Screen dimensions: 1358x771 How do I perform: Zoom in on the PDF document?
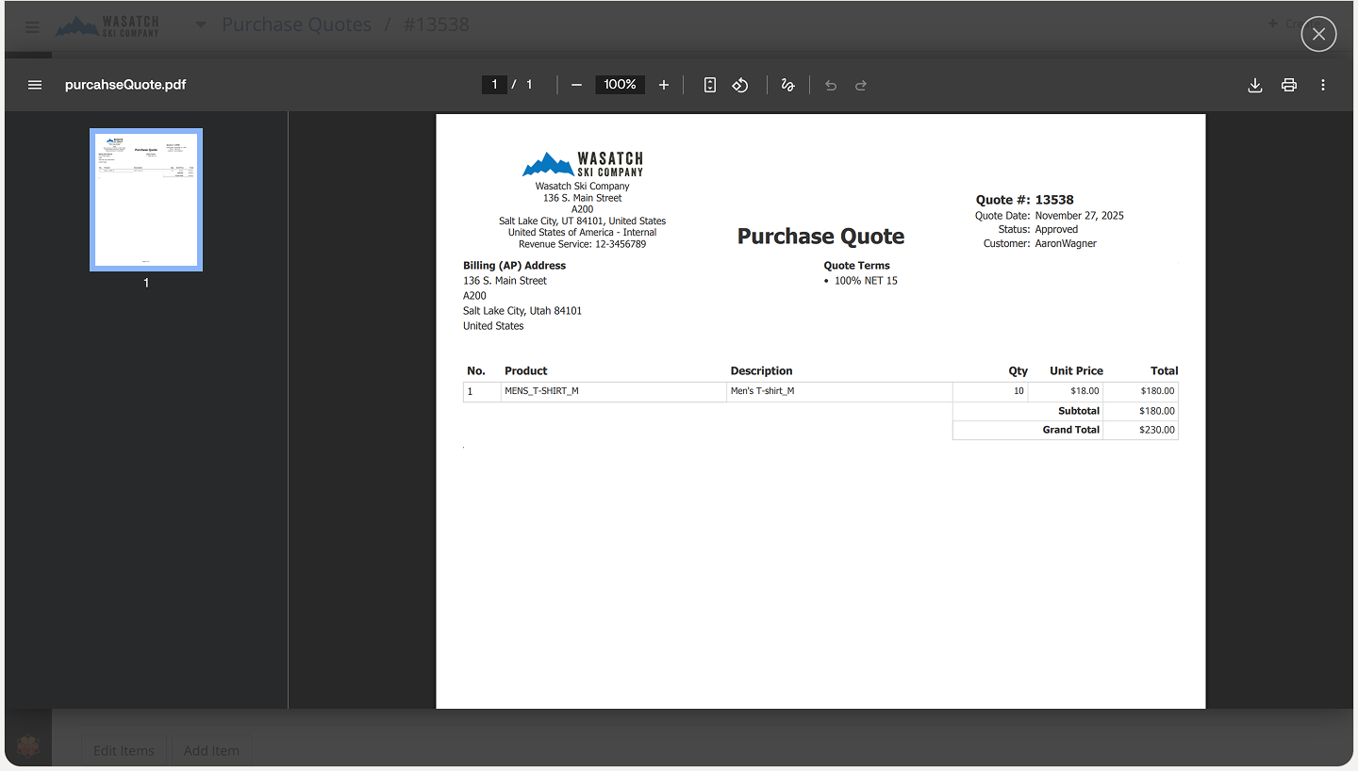[664, 85]
